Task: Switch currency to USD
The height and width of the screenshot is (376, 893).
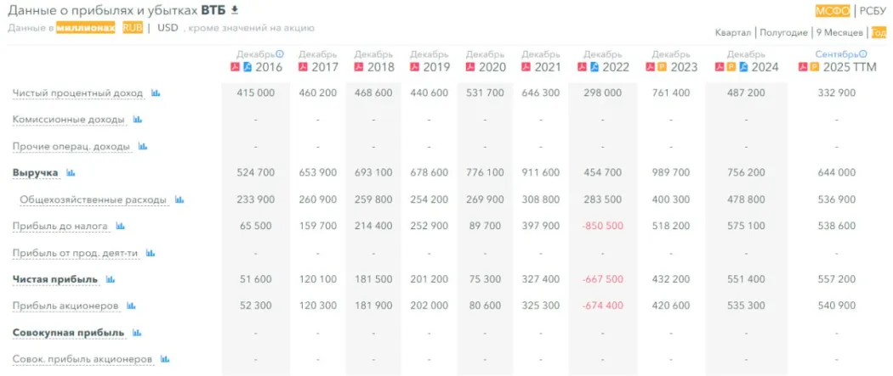Action: pyautogui.click(x=168, y=27)
